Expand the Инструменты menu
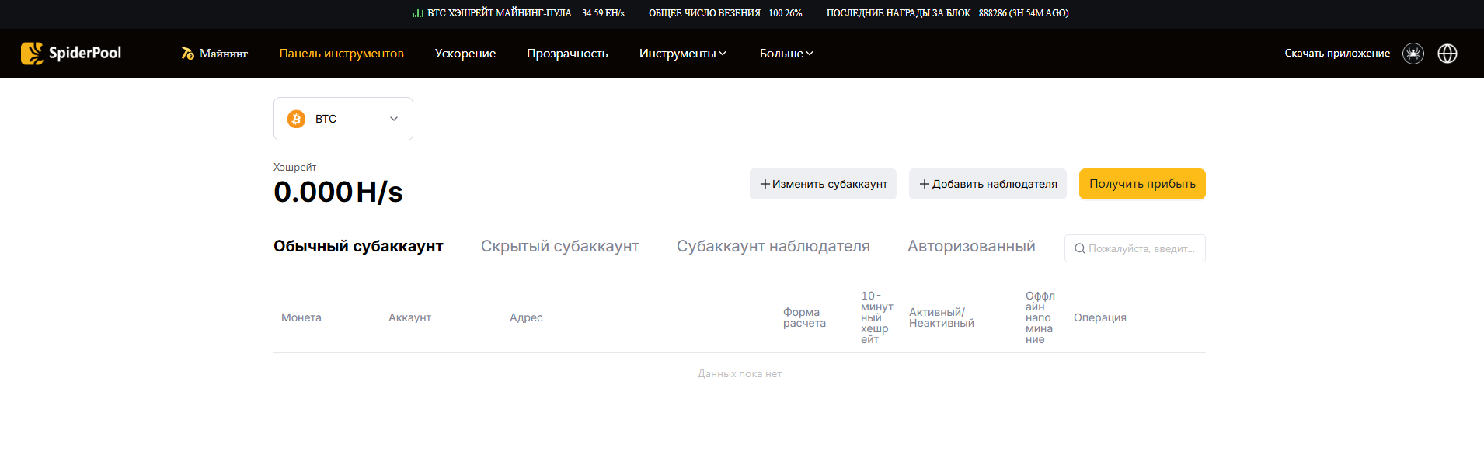Viewport: 1484px width, 468px height. pyautogui.click(x=682, y=54)
